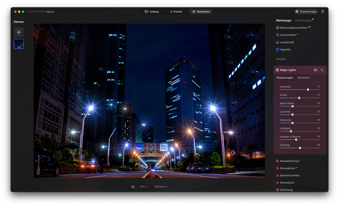
Task: Open the 41% zoom dropdown
Action: (144, 187)
